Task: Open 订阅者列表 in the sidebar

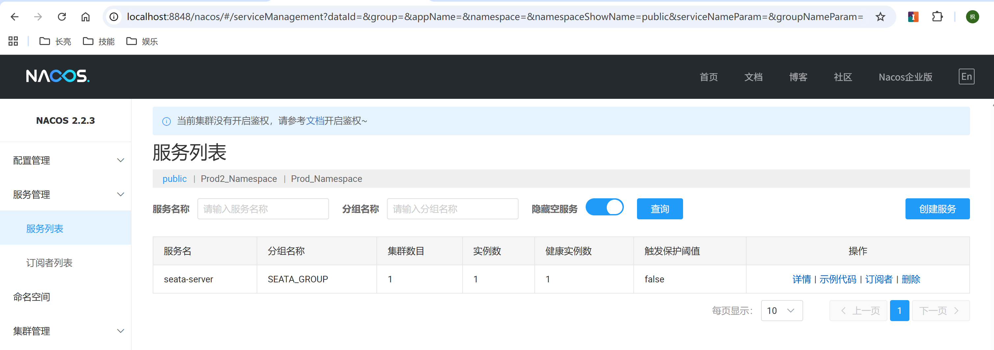Action: (49, 263)
